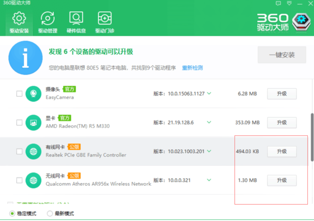Check the 有线网卡 Realtek checkbox
This screenshot has height=221, width=314.
[x=19, y=151]
